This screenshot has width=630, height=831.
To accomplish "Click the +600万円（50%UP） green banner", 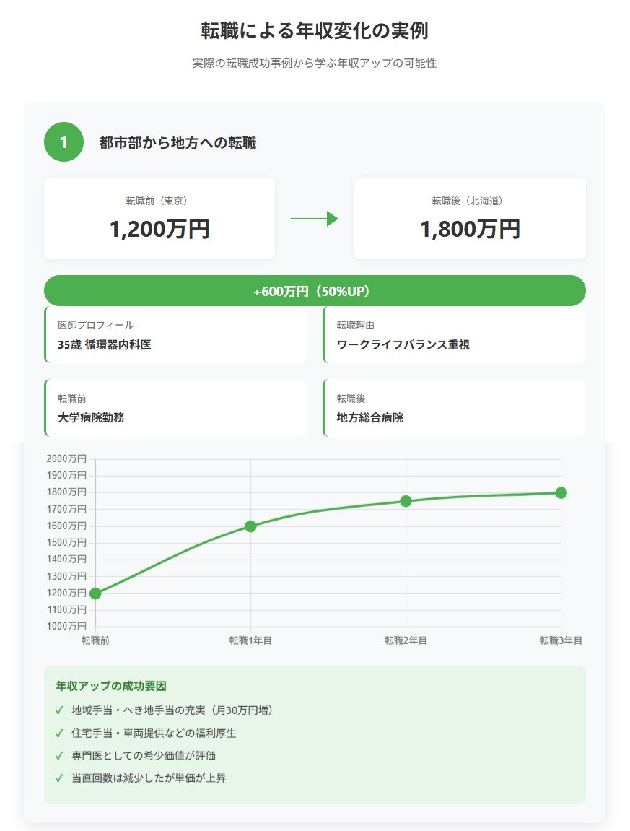I will 315,291.
